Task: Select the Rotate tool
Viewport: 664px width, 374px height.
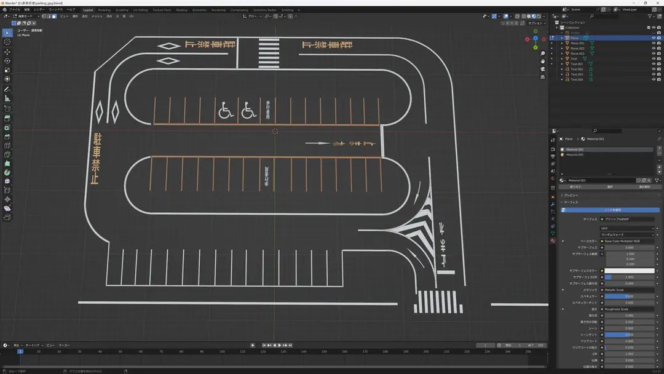Action: [x=7, y=61]
